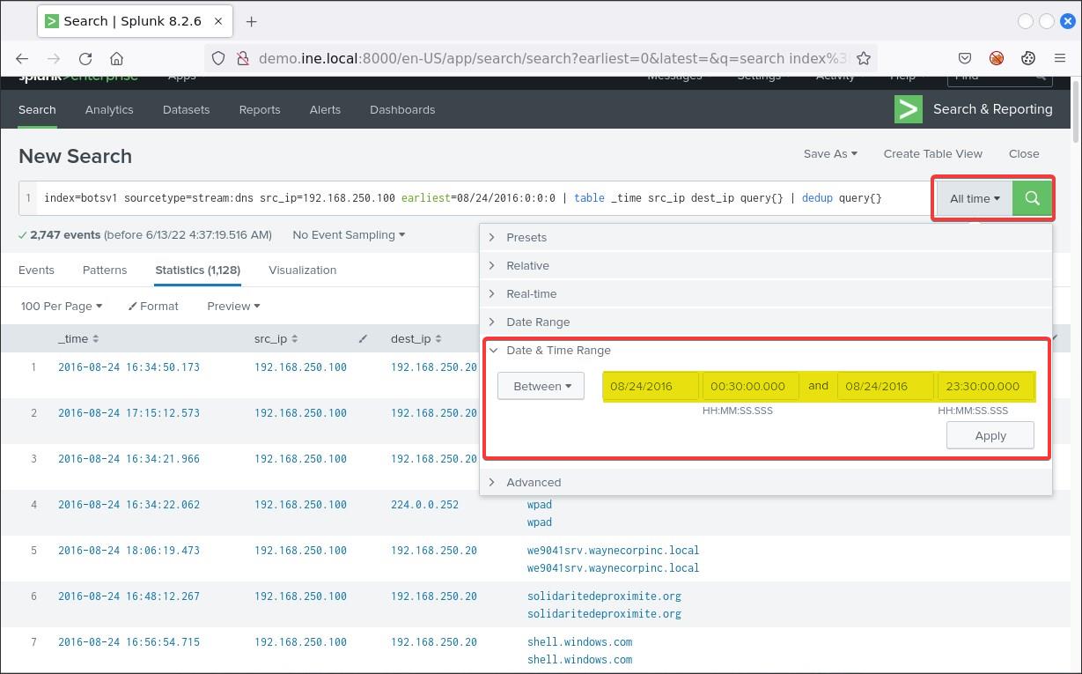Expand the Advanced section
The height and width of the screenshot is (674, 1082).
(x=533, y=482)
